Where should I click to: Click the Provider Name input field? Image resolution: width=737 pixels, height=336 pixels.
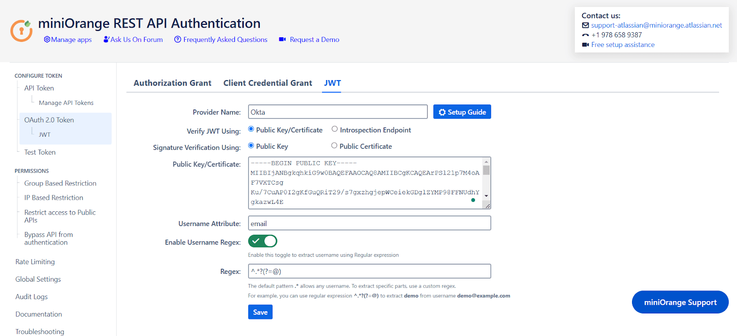(x=338, y=112)
